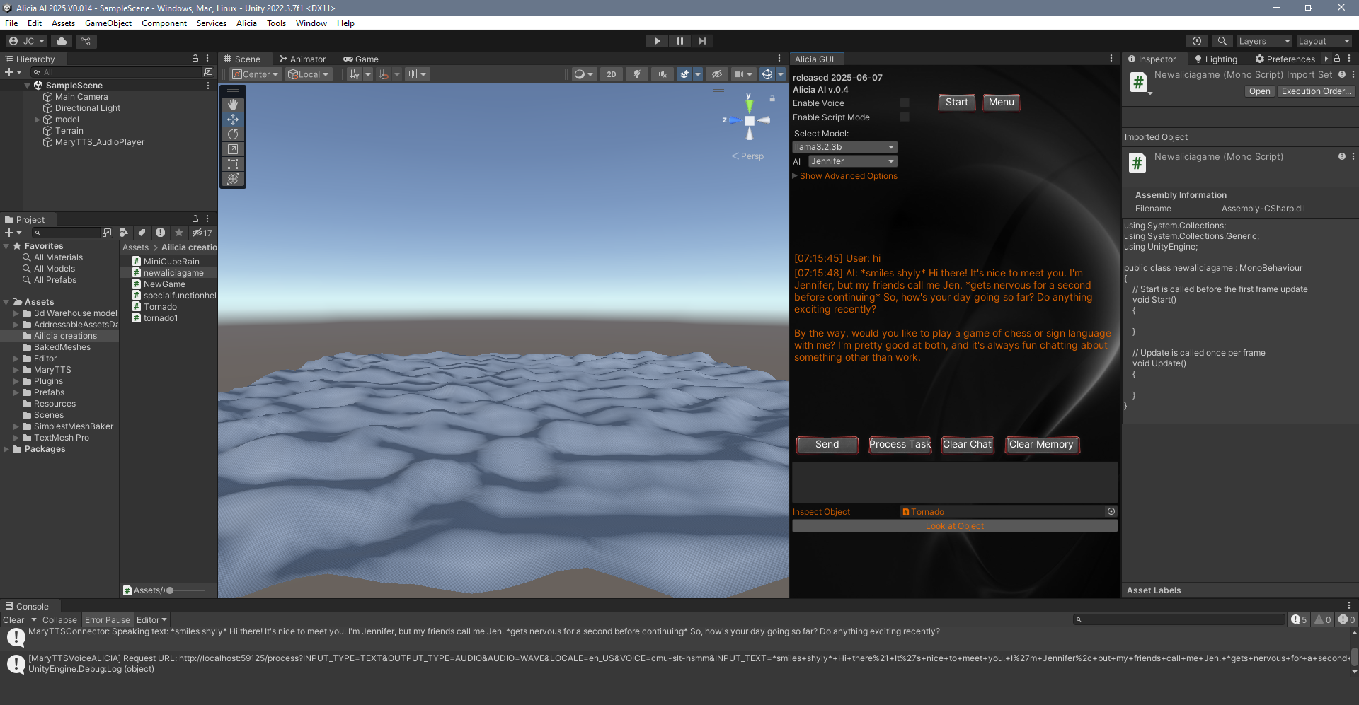Expand the model object in Hierarchy
Image resolution: width=1359 pixels, height=705 pixels.
tap(38, 120)
